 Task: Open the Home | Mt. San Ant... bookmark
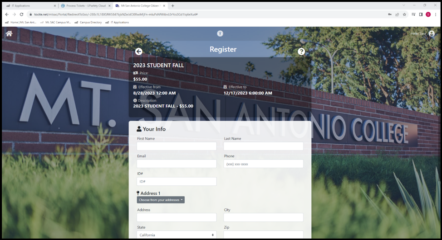[20, 23]
